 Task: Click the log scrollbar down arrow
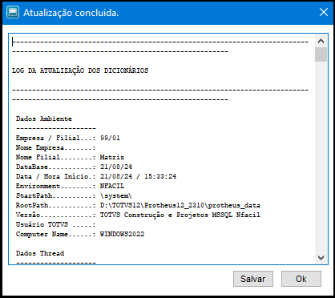[321, 258]
